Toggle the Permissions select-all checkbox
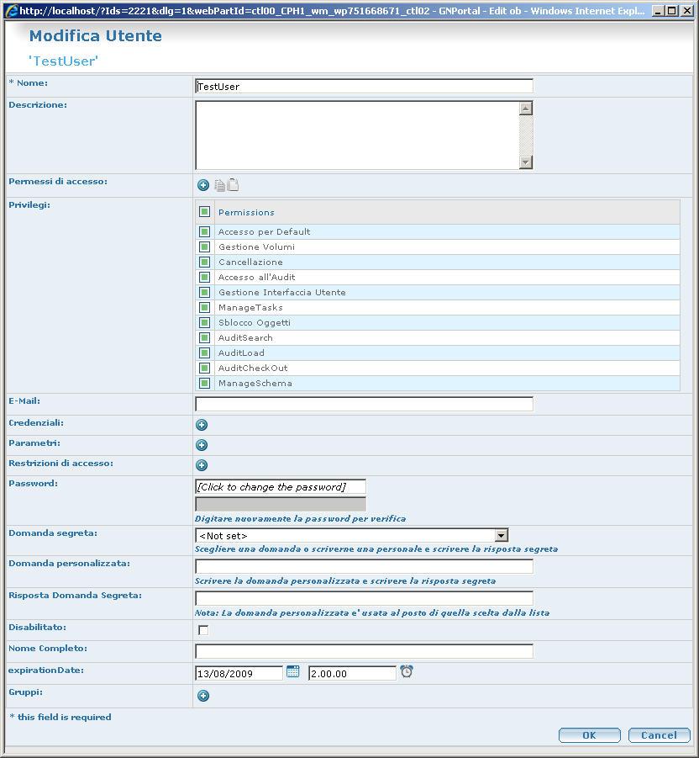 click(205, 212)
